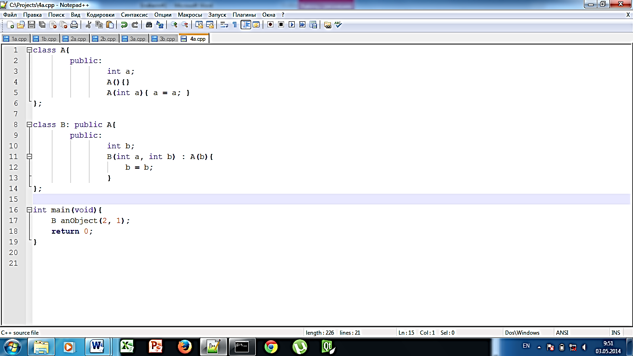
Task: Open the Синтаксис menu
Action: point(134,15)
